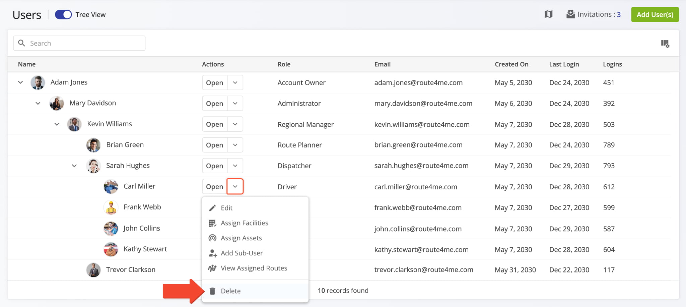Expand actions dropdown for Kevin Williams
686x307 pixels.
pyautogui.click(x=235, y=124)
